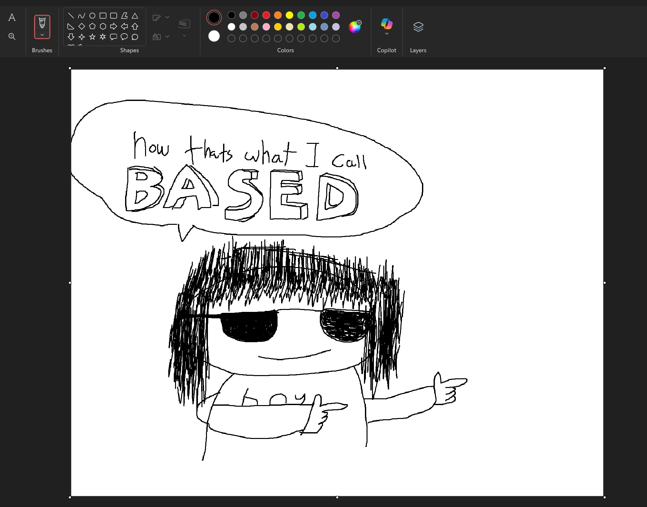Select the Brushes tool
This screenshot has height=507, width=647.
tap(42, 23)
